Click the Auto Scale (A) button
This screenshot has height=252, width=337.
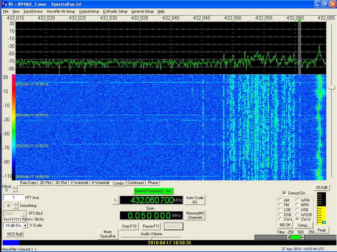(x=194, y=200)
